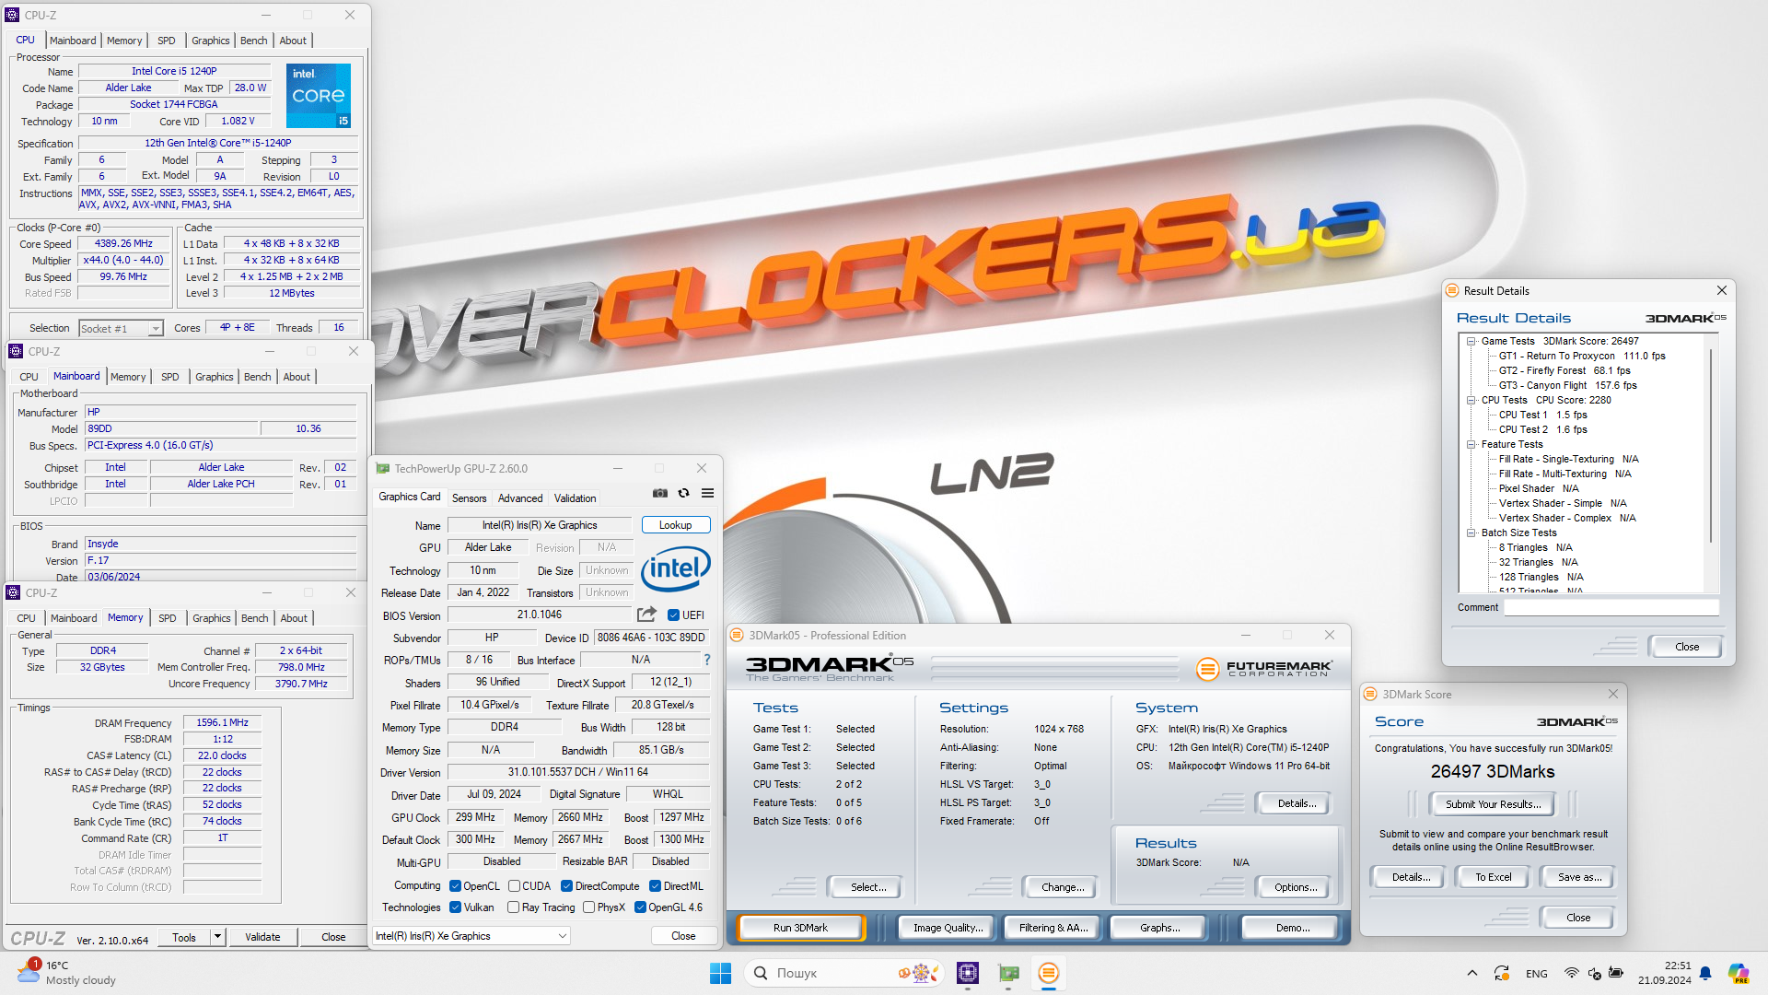Open CPU-Z from the taskbar

coord(967,973)
